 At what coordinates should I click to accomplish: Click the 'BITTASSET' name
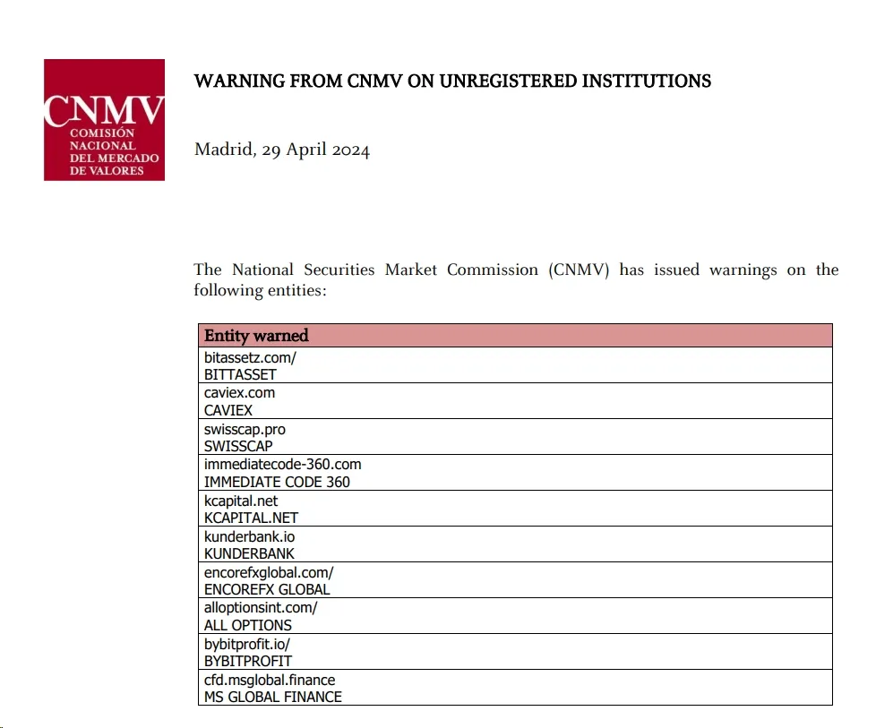240,374
